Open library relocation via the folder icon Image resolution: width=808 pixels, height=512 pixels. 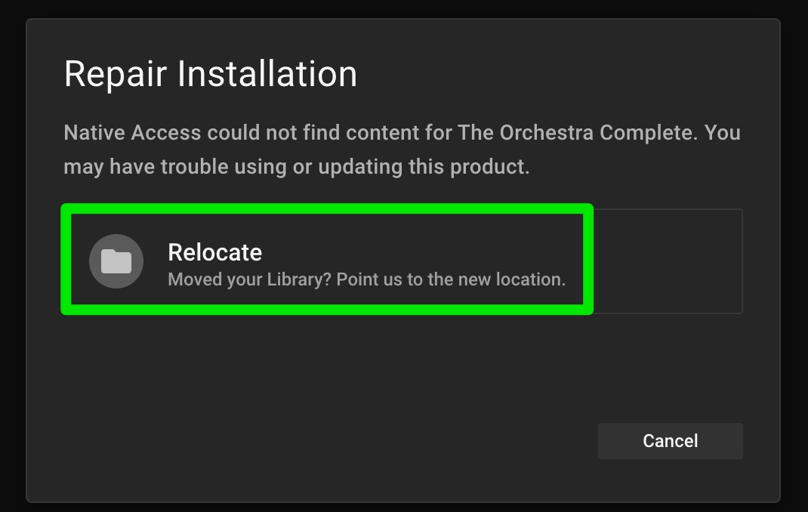tap(116, 261)
